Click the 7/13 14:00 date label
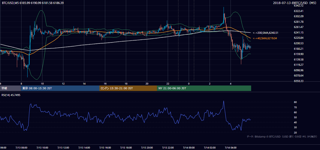This screenshot has height=150, width=320. point(84,148)
